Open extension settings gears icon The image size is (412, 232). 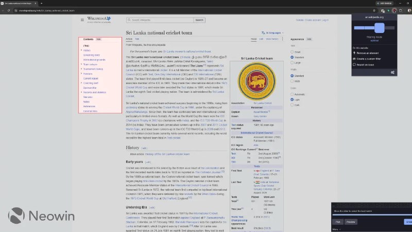coord(392,72)
